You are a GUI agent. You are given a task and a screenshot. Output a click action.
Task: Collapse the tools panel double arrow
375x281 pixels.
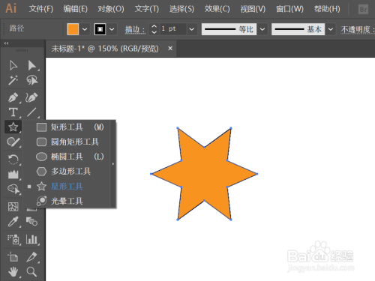pyautogui.click(x=7, y=43)
